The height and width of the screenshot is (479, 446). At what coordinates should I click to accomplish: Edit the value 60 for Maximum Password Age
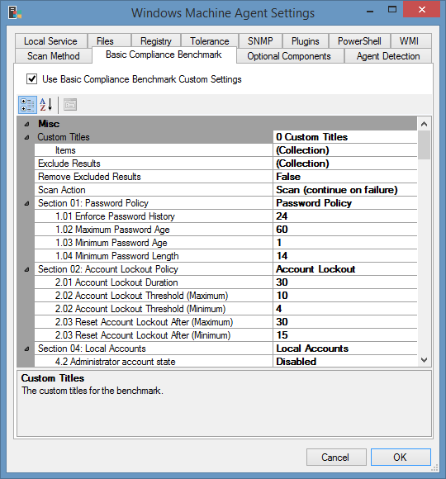[345, 230]
